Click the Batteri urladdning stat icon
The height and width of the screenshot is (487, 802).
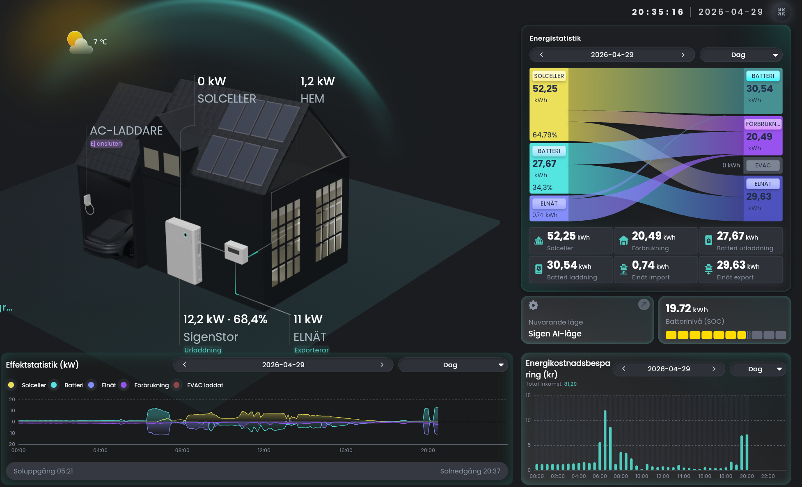(x=708, y=240)
